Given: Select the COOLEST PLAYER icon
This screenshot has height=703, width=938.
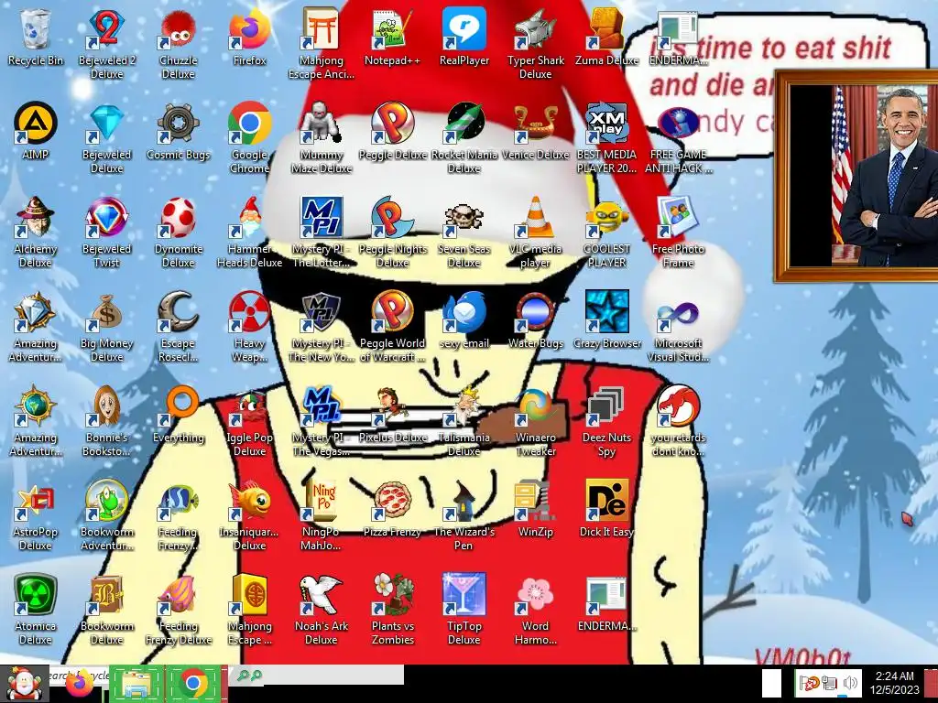Looking at the screenshot, I should [x=606, y=233].
